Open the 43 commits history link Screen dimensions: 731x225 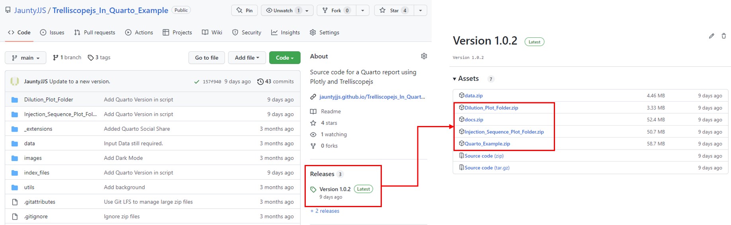click(276, 81)
